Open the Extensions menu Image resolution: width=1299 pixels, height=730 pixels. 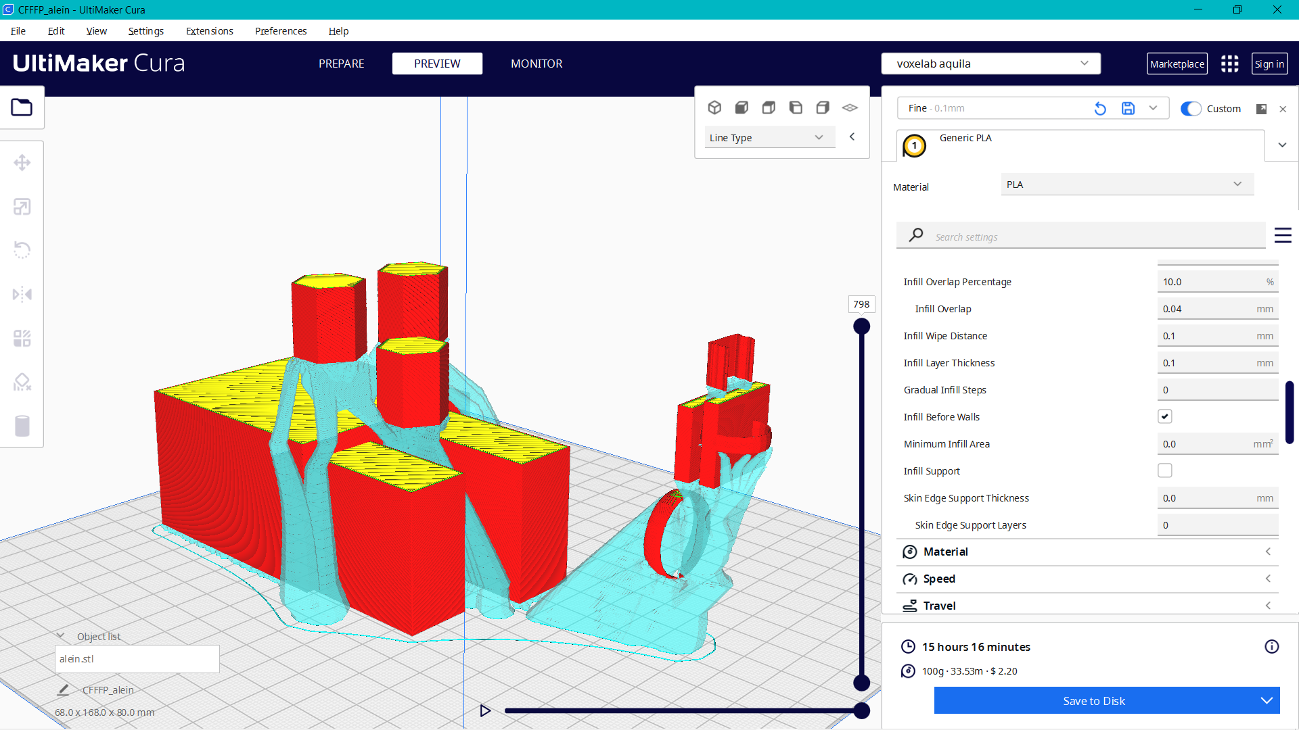pos(209,31)
